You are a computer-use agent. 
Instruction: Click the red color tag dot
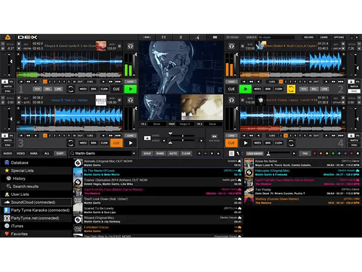tap(314, 154)
